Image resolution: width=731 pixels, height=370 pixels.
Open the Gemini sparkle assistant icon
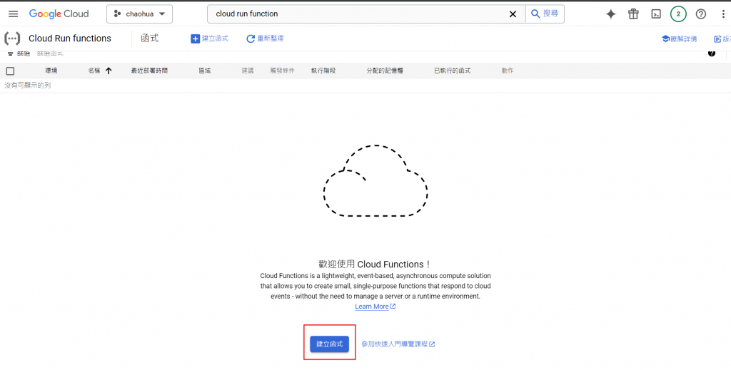(611, 14)
